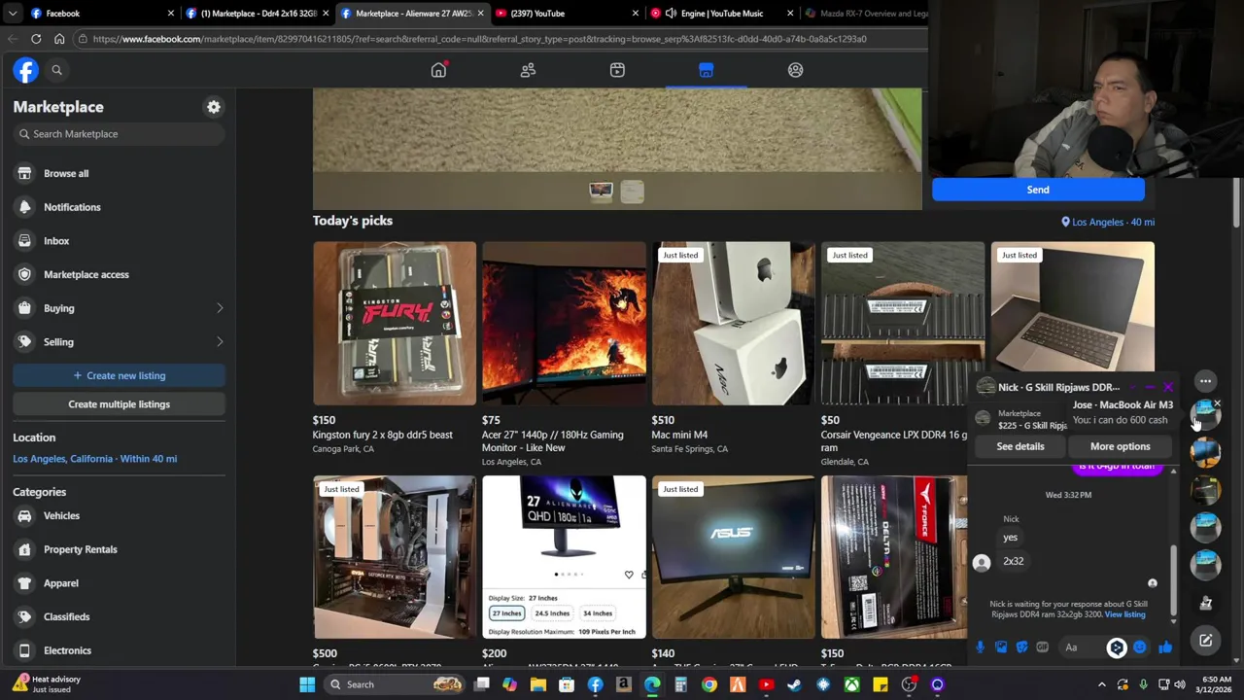Reload the page with the browser refresh icon

click(x=36, y=39)
